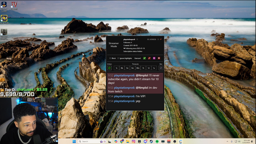This screenshot has height=144, width=256.
Task: Click username in 'never subscribe again' message
Action: (x=124, y=76)
